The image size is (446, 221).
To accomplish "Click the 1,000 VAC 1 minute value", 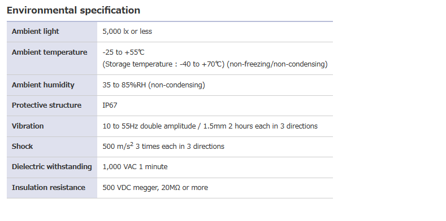I will coord(135,167).
